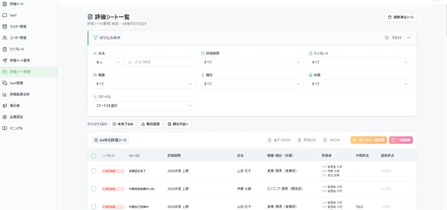Click the building icon next to 所属 label
This screenshot has height=210, width=447.
tap(311, 75)
